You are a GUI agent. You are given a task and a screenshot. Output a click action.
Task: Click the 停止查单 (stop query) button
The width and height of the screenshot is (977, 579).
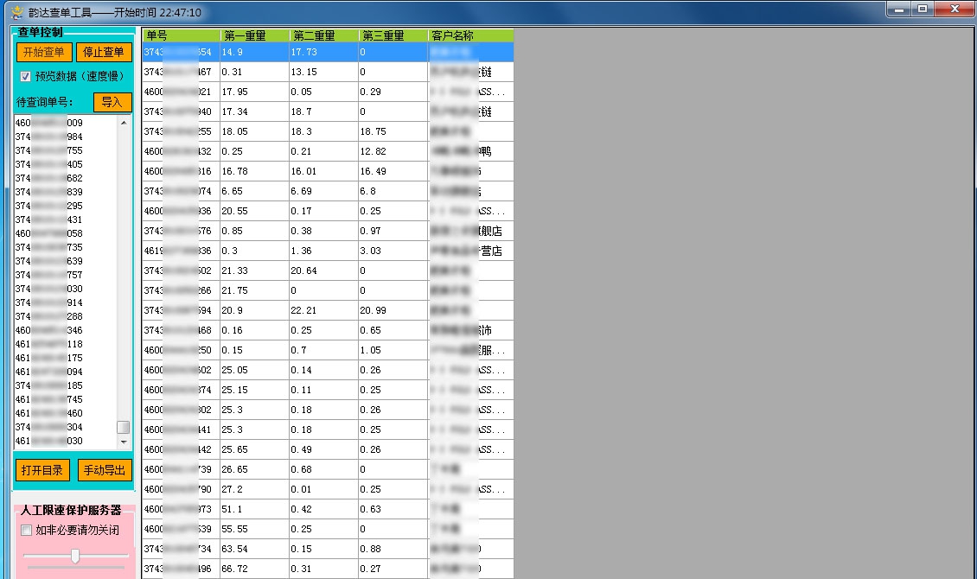[105, 52]
